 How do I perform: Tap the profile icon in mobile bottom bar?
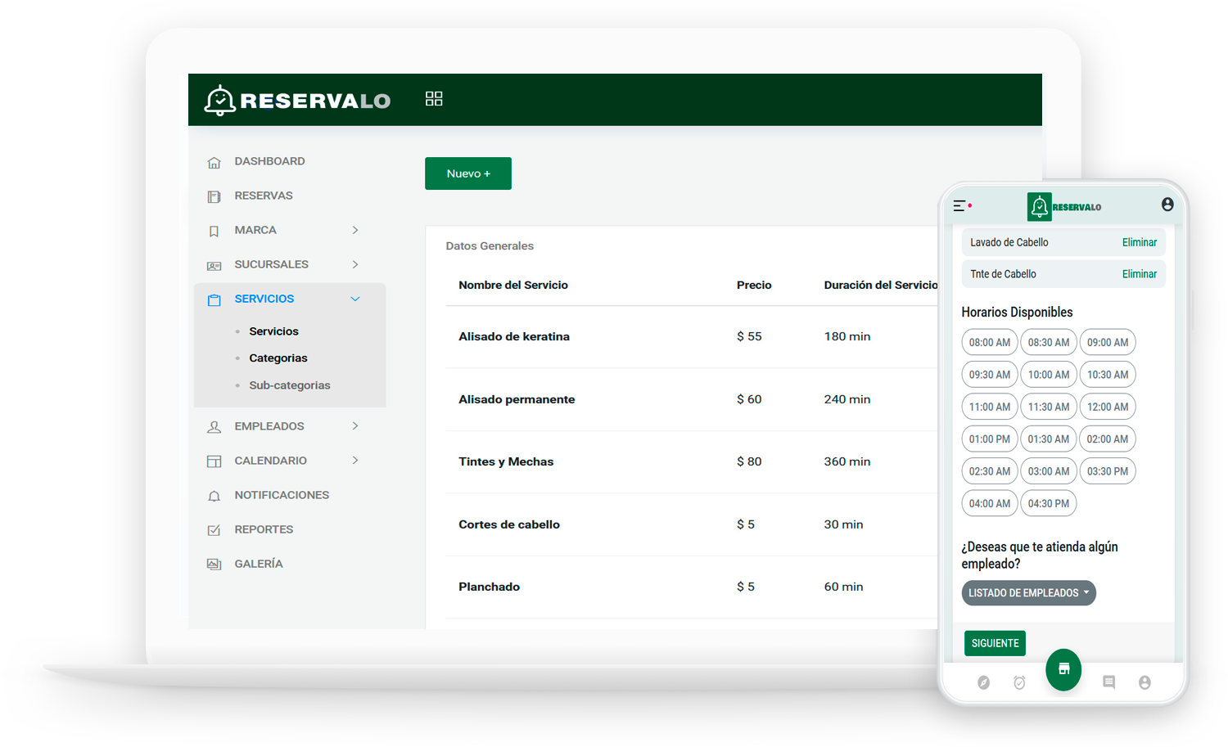[1144, 682]
